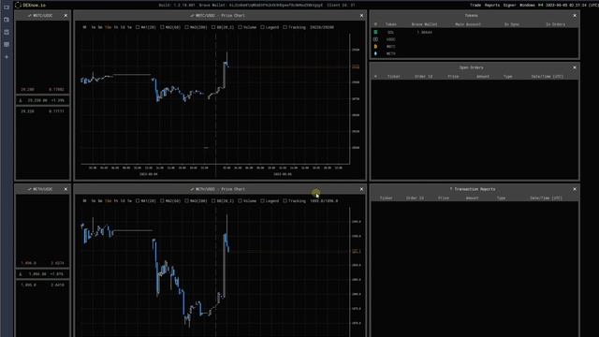Click the WETH token icon in Tokens panel
599x337 pixels.
coord(375,54)
